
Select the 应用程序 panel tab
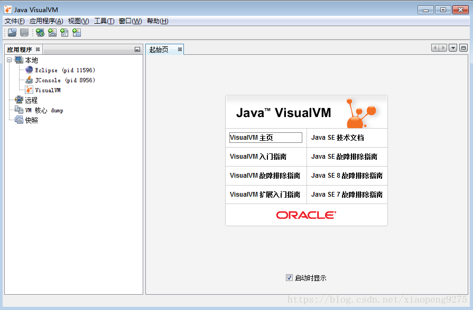coord(20,50)
